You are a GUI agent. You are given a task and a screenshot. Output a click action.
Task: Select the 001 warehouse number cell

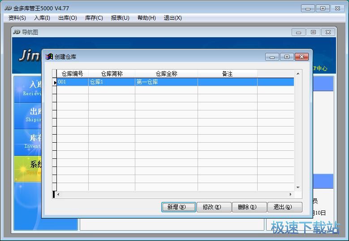coord(73,82)
